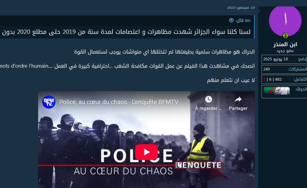Screen dimensions: 307x188
Task: Click the BFM TV channel logo
Action: [49, 102]
